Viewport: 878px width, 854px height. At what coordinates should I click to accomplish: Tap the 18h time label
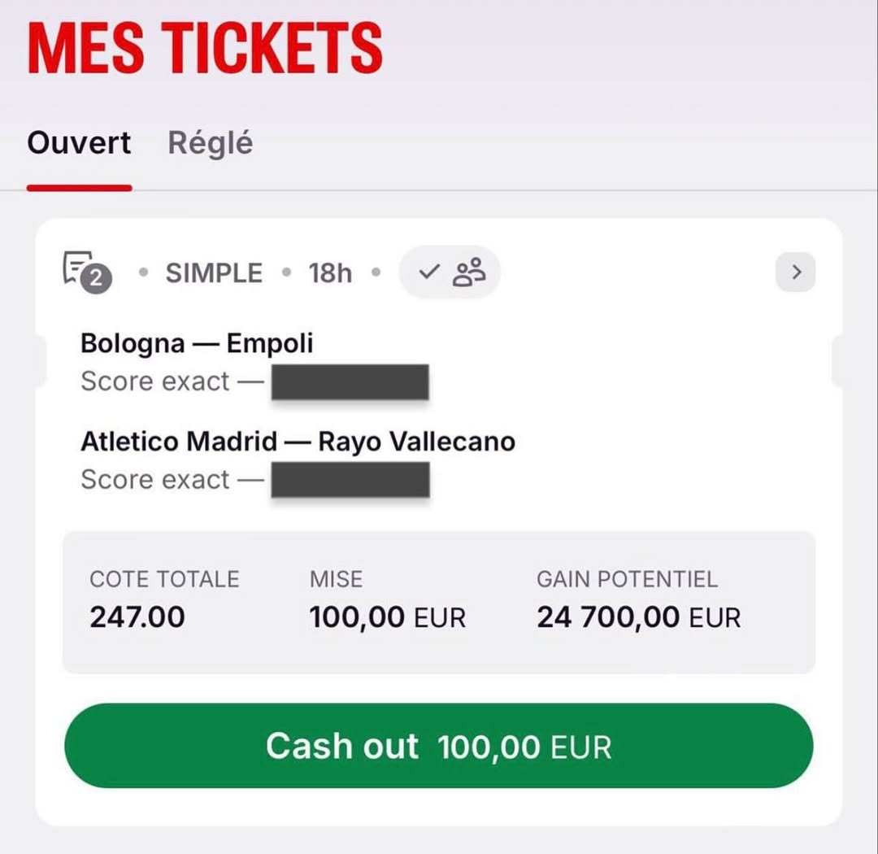tap(330, 273)
